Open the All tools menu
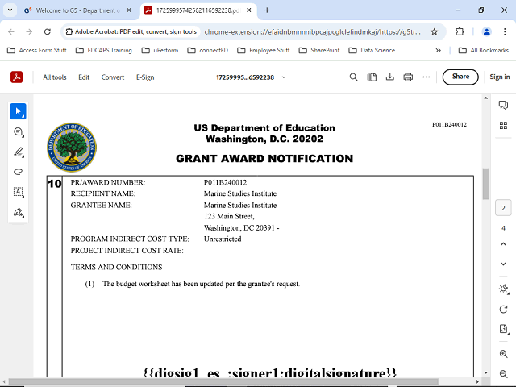 pyautogui.click(x=55, y=77)
